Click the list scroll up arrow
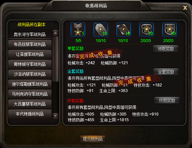Screen dimensions: 192x148 pyautogui.click(x=55, y=33)
